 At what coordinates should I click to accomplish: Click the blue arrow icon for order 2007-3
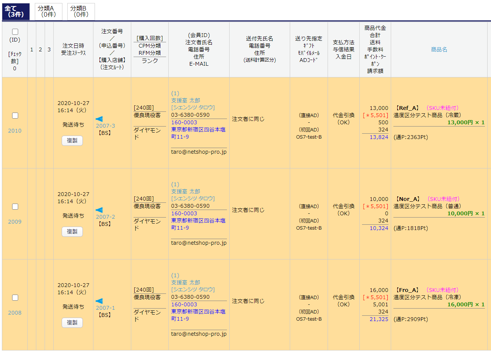click(x=99, y=119)
